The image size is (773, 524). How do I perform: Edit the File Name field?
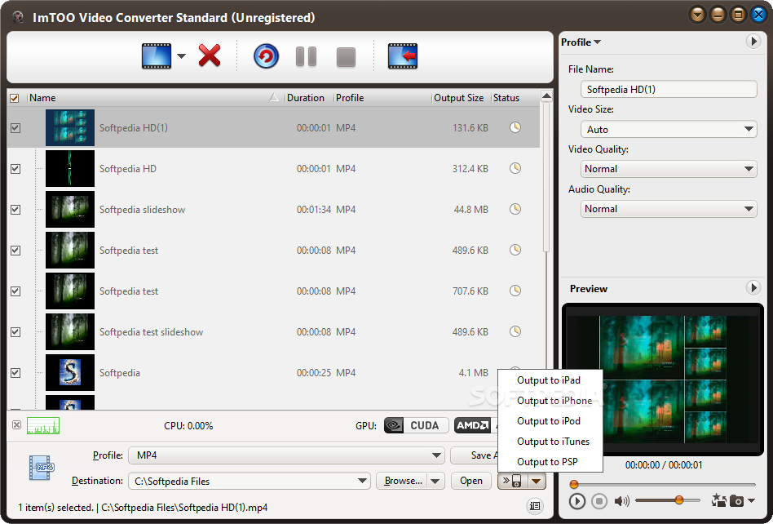coord(669,90)
